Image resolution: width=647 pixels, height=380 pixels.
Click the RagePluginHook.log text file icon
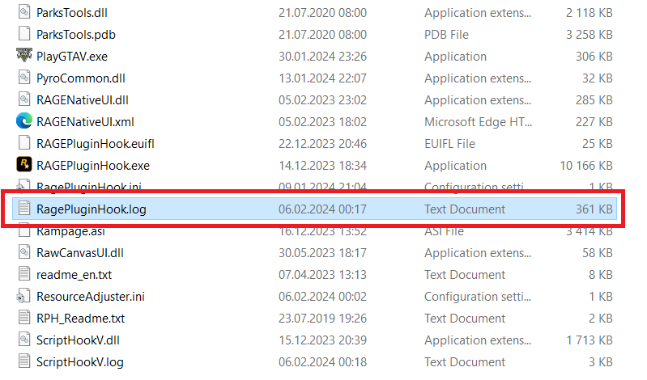tap(23, 209)
